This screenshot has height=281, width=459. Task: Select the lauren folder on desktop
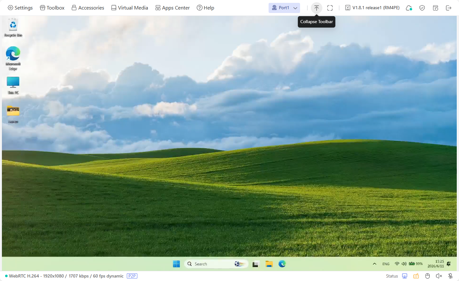click(x=13, y=114)
